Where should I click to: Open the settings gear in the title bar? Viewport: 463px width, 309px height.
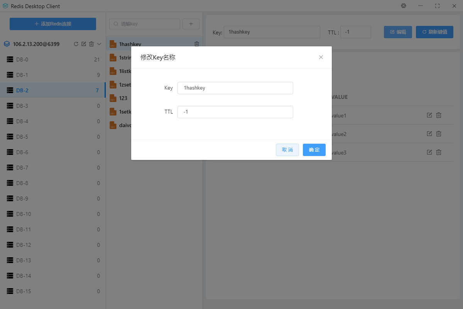404,6
